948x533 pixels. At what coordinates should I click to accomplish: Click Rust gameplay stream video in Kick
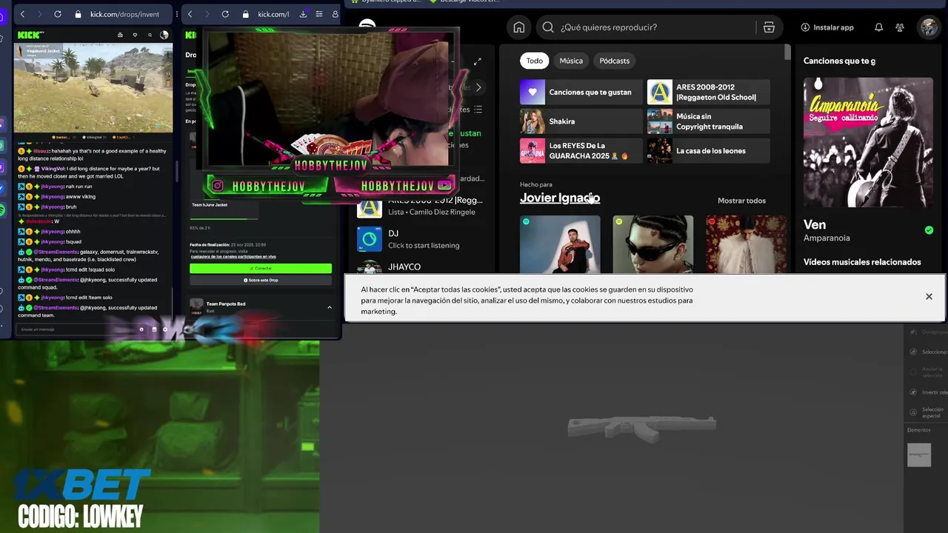(93, 87)
